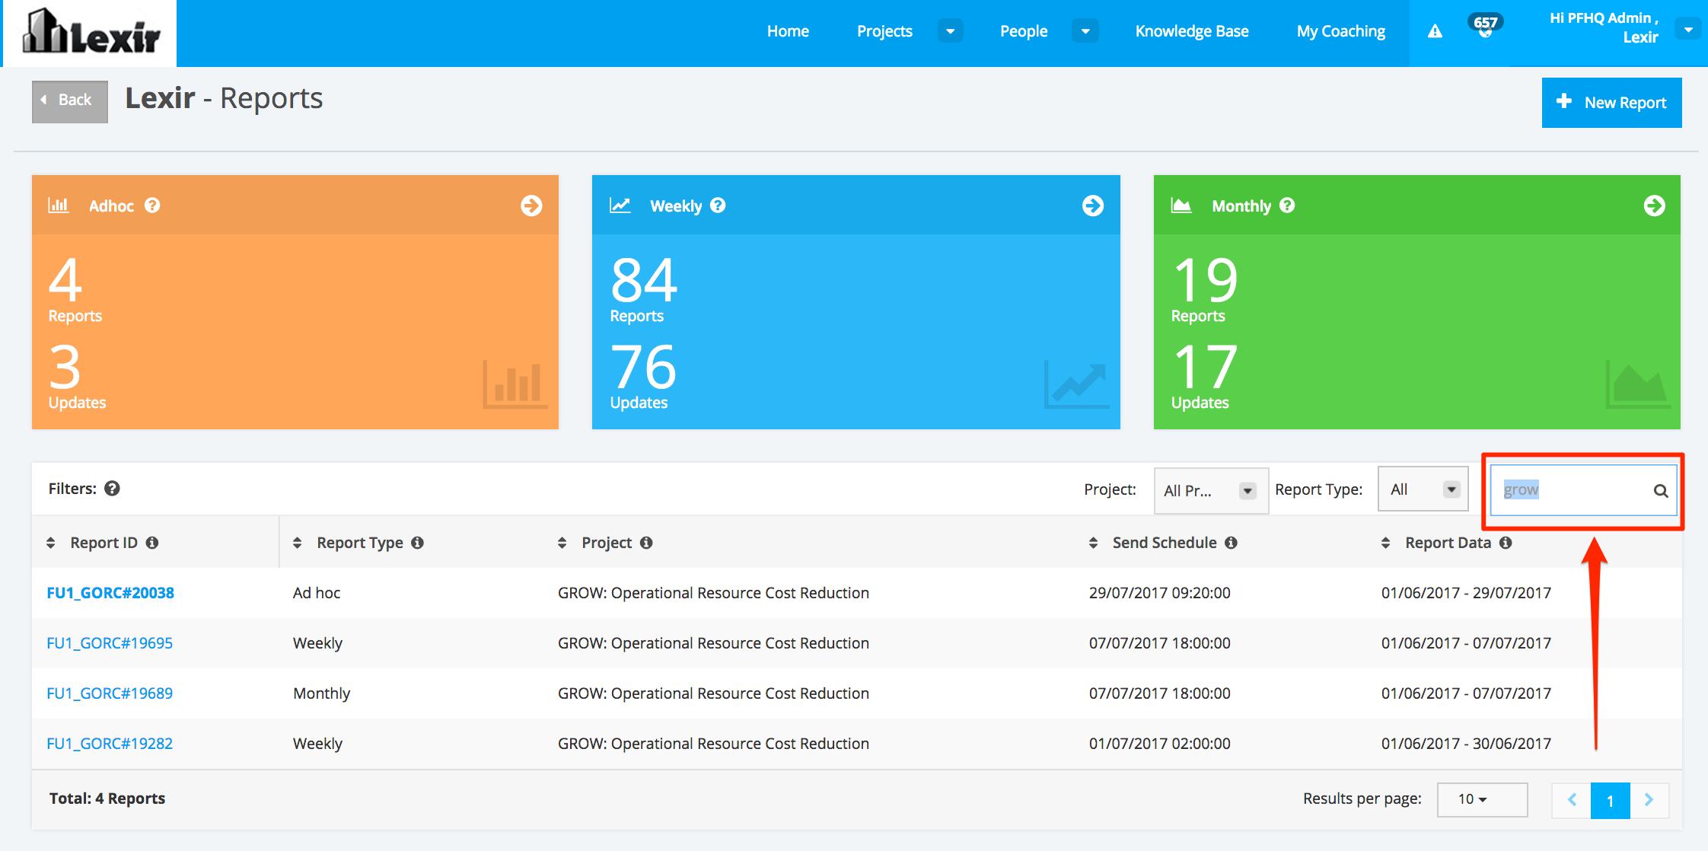Click the New Report button
This screenshot has width=1708, height=851.
[1611, 103]
